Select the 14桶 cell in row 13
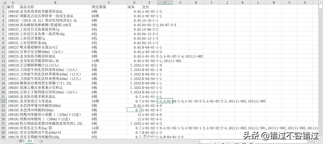The height and width of the screenshot is (144, 323). click(109, 61)
